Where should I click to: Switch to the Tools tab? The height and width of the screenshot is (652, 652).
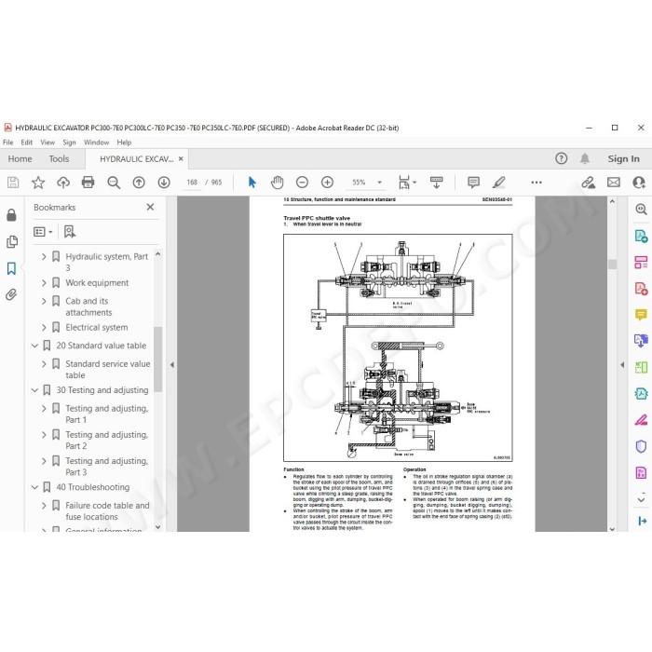pyautogui.click(x=59, y=159)
